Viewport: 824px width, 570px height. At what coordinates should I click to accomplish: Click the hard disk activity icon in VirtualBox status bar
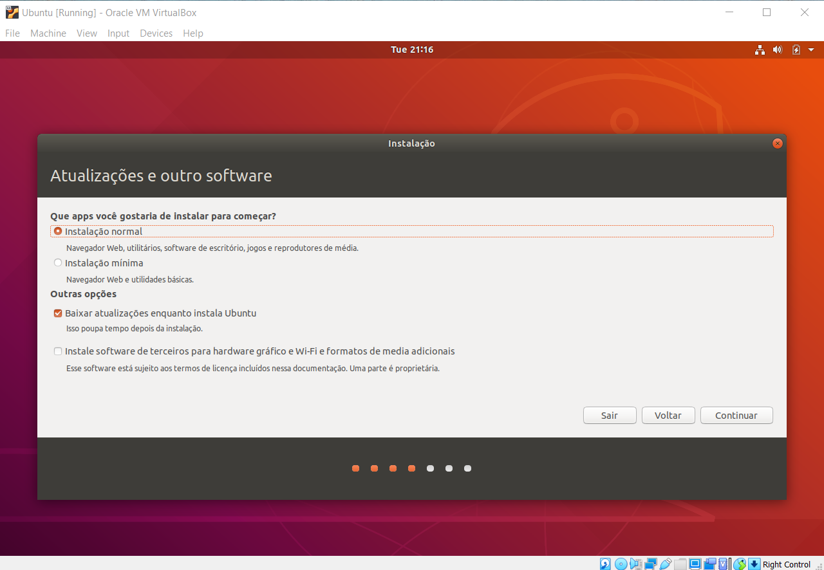pos(605,564)
